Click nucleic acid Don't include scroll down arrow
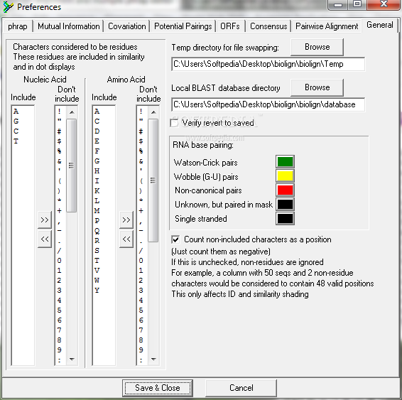This screenshot has height=400, width=402. [72, 360]
